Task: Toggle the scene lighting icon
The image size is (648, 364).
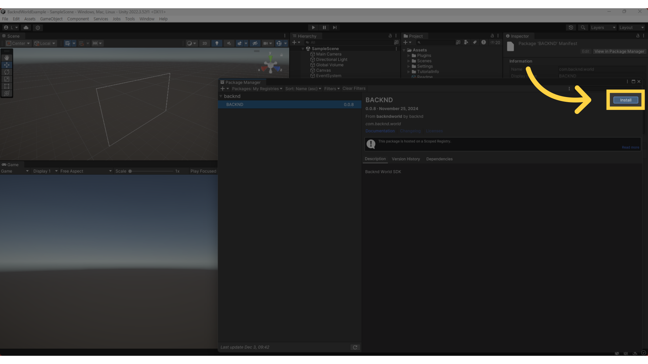Action: 216,43
